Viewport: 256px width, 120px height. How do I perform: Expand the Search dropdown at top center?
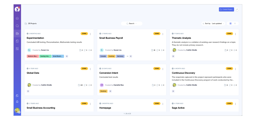(131, 23)
